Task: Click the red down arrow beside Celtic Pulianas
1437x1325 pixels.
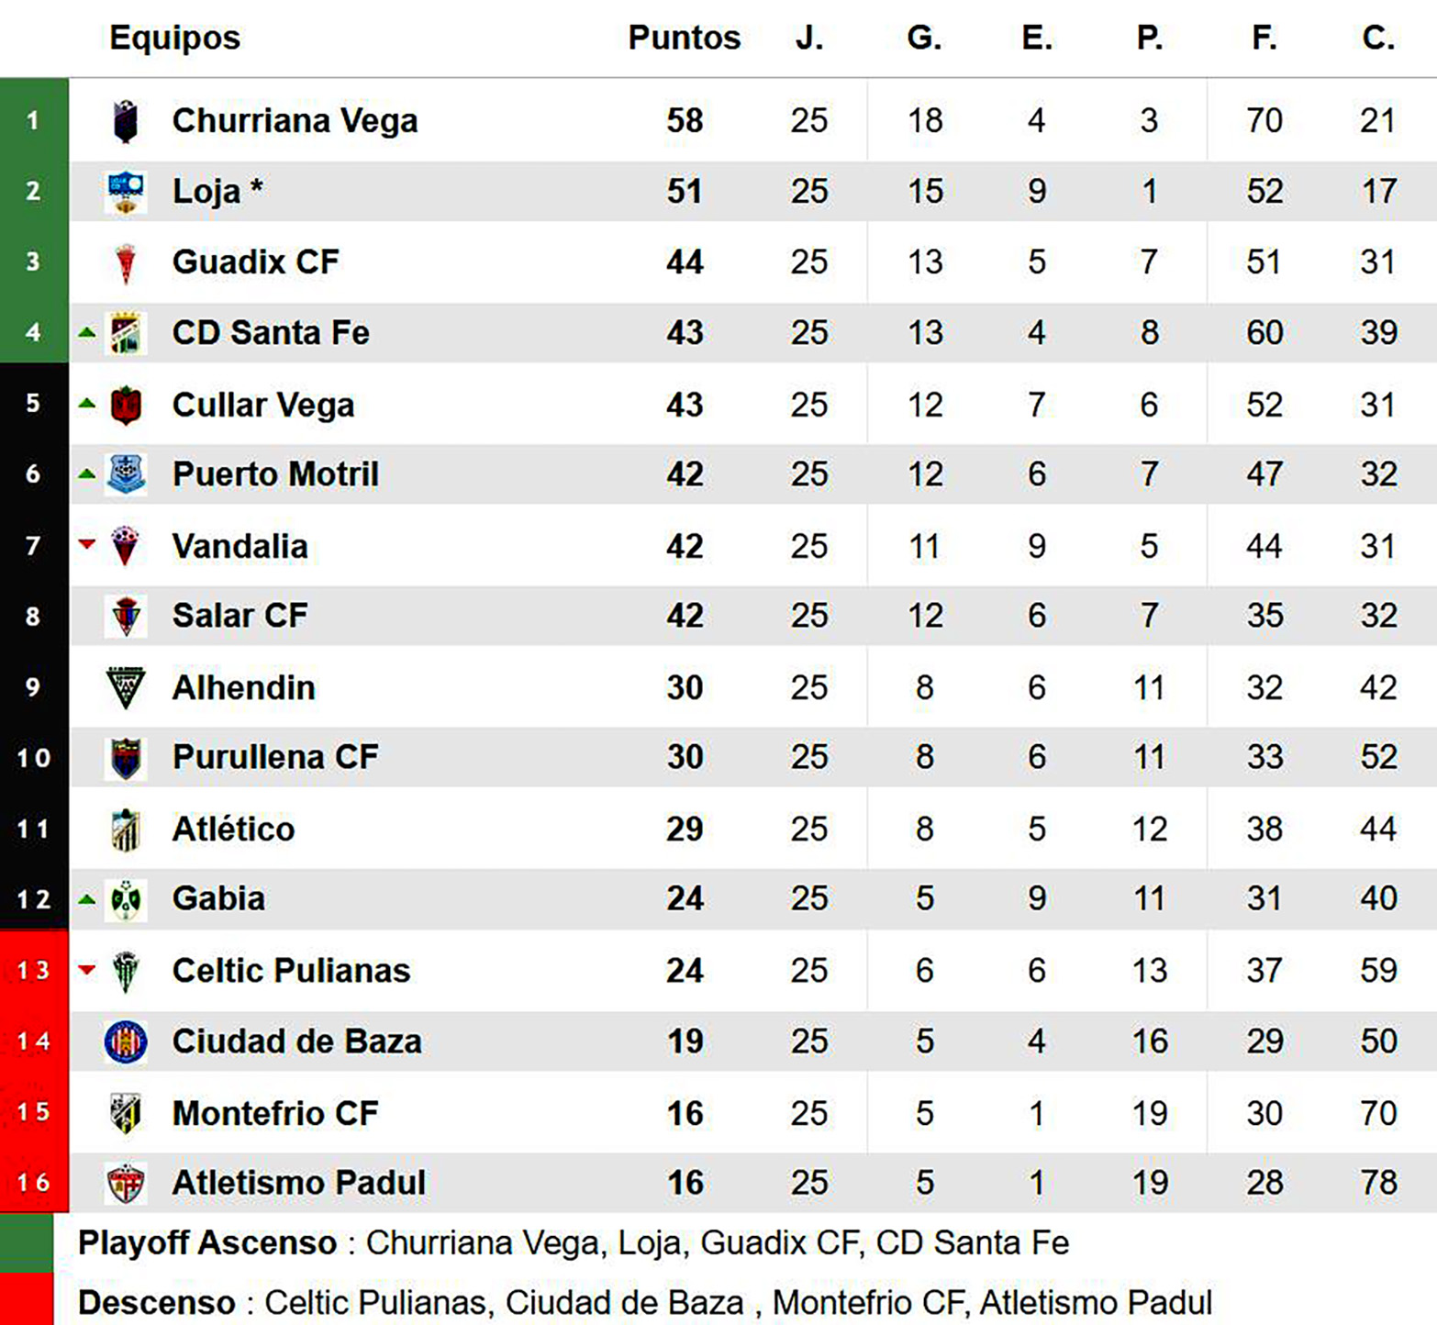Action: click(87, 969)
